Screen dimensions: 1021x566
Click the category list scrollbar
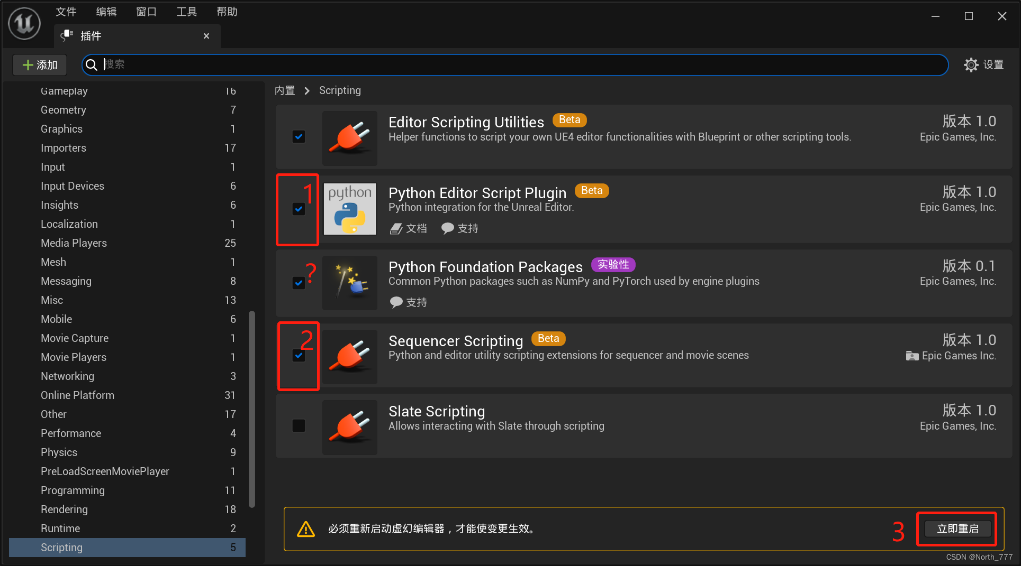click(252, 410)
